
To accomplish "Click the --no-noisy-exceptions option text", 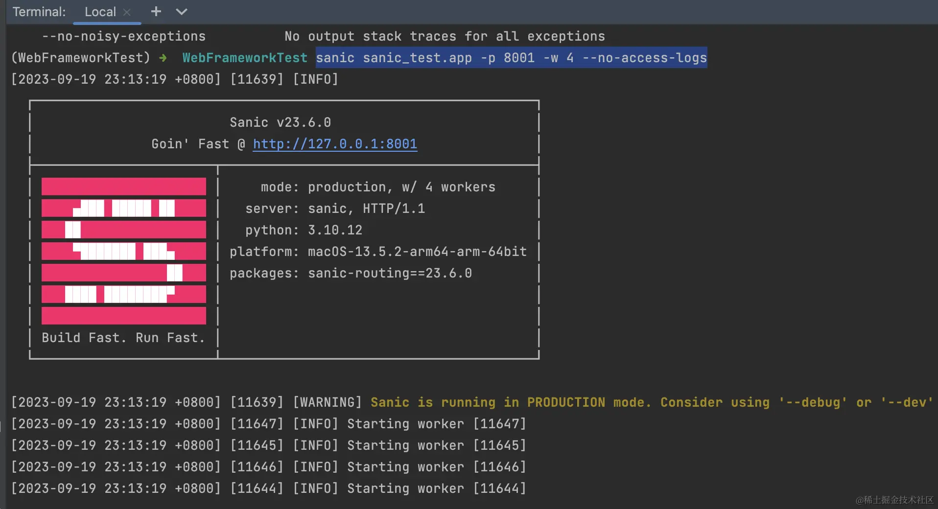I will click(123, 36).
